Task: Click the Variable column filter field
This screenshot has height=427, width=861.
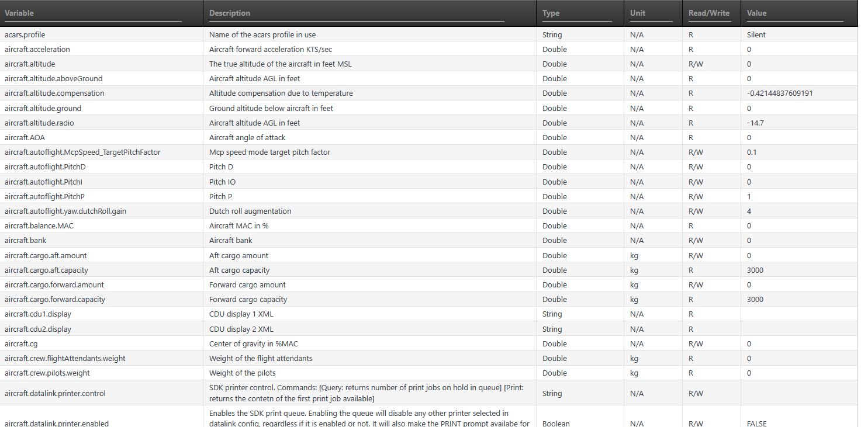Action: coord(93,13)
